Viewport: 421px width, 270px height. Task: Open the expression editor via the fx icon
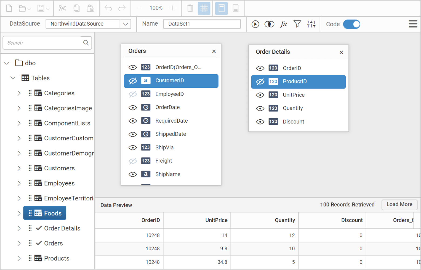[283, 24]
